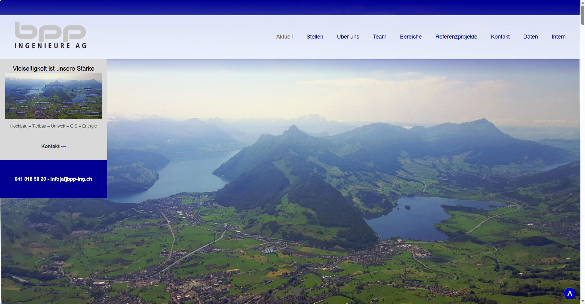Click the bpp Ingenieure AG logo

coord(50,35)
